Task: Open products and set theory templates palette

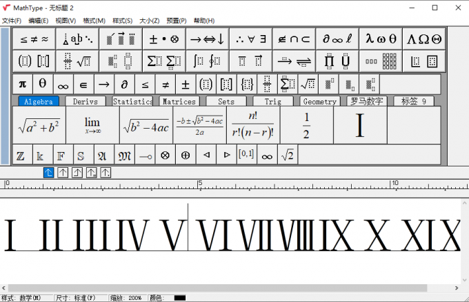Action: click(337, 61)
